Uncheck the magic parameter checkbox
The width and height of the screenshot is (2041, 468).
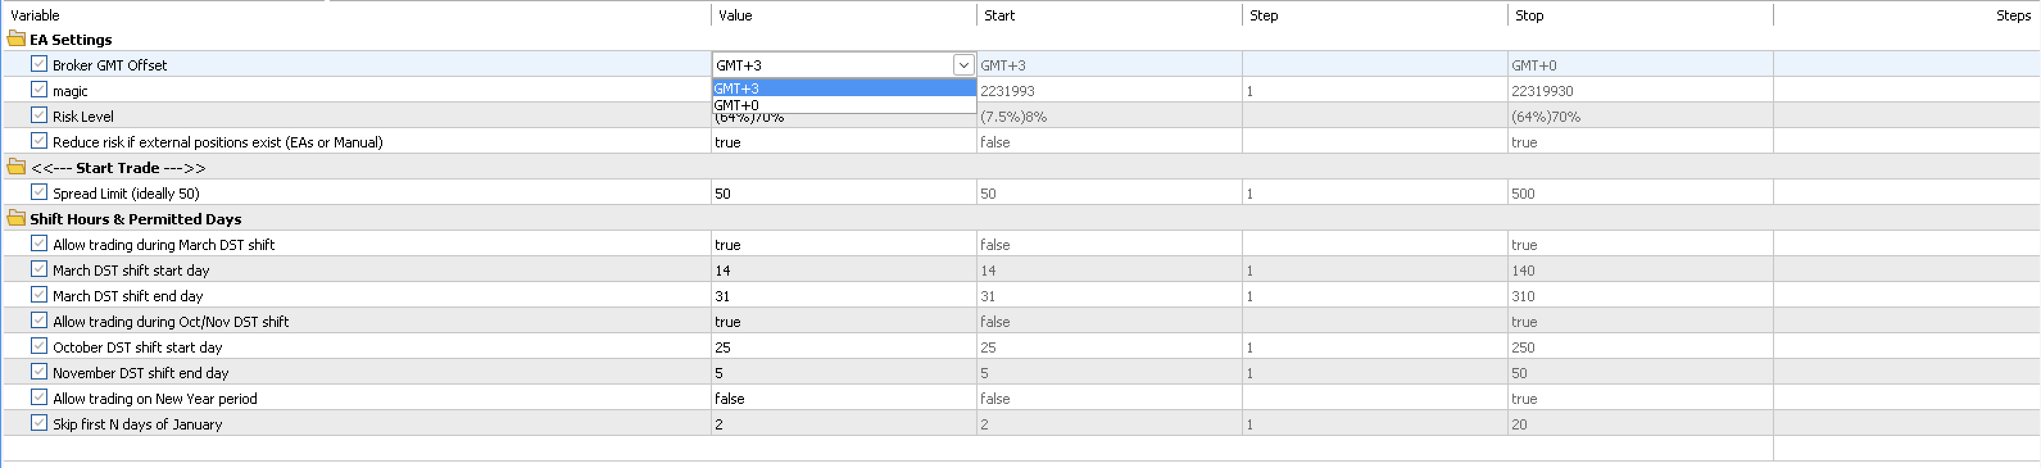click(x=39, y=90)
